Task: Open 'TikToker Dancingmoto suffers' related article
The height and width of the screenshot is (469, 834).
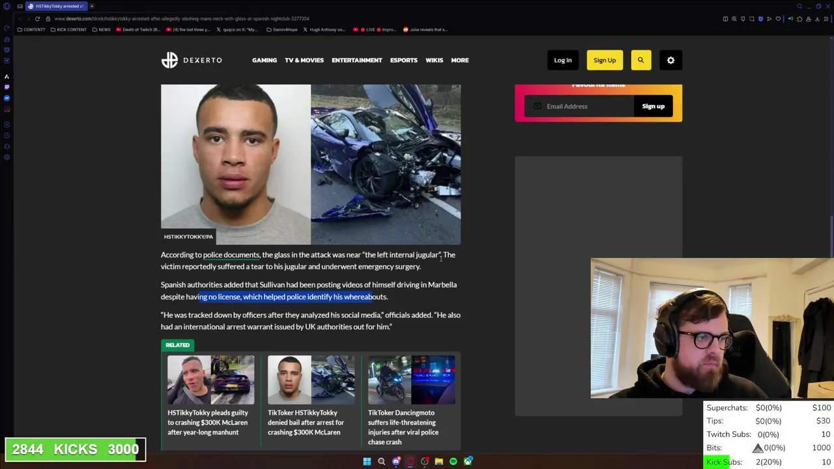Action: (x=403, y=427)
